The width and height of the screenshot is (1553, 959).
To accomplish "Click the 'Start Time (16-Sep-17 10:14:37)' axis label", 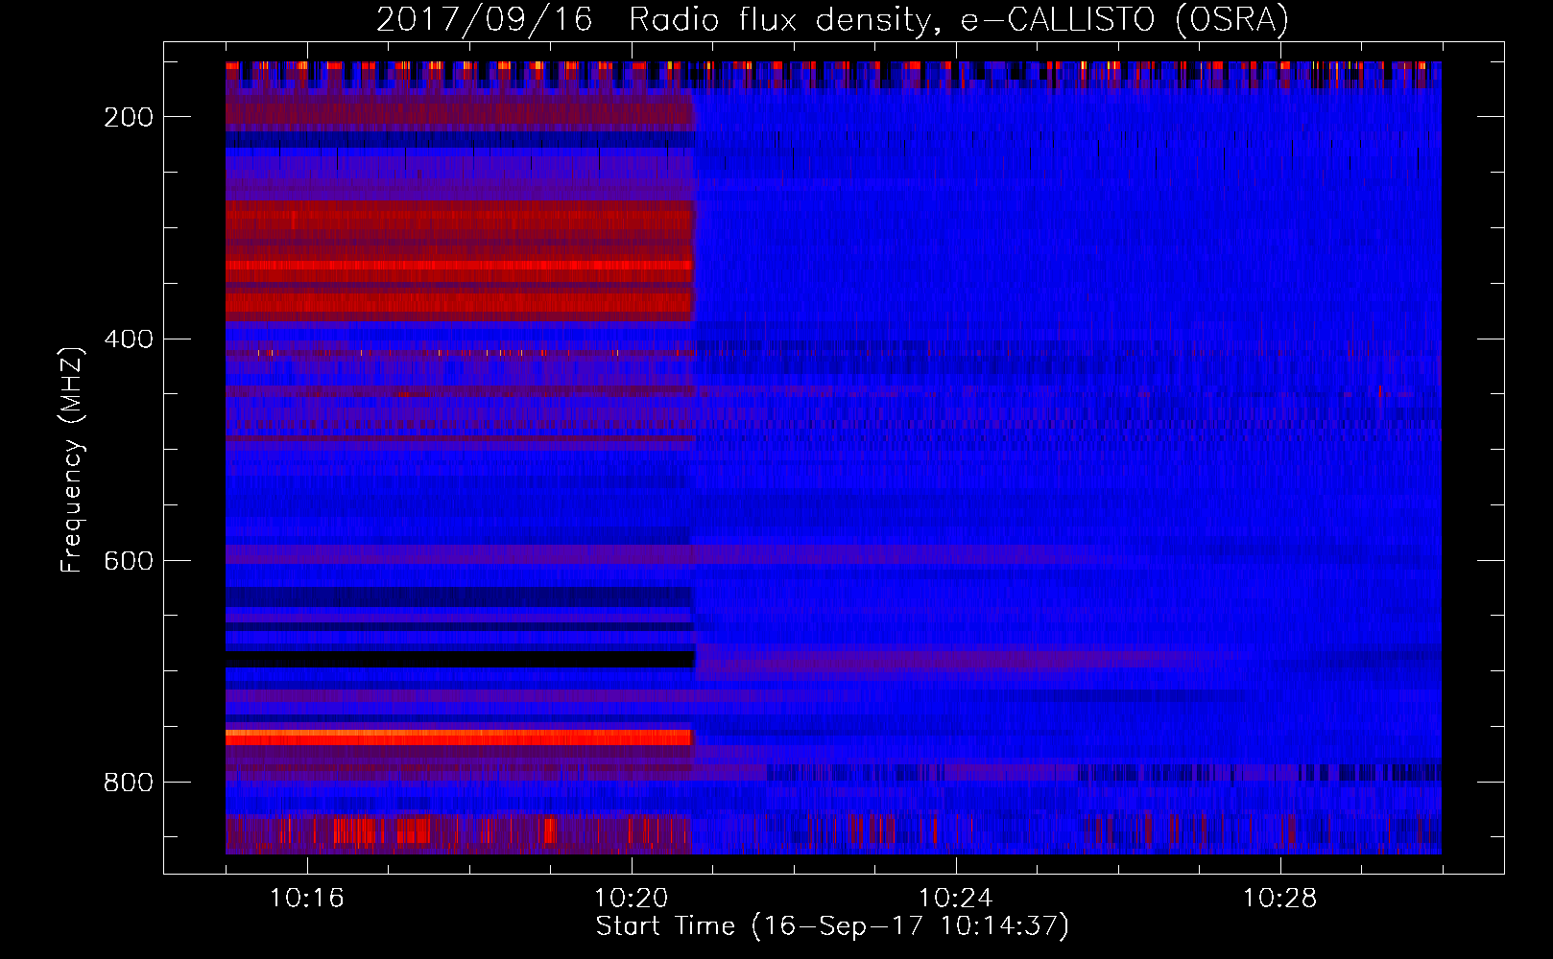I will pos(832,926).
